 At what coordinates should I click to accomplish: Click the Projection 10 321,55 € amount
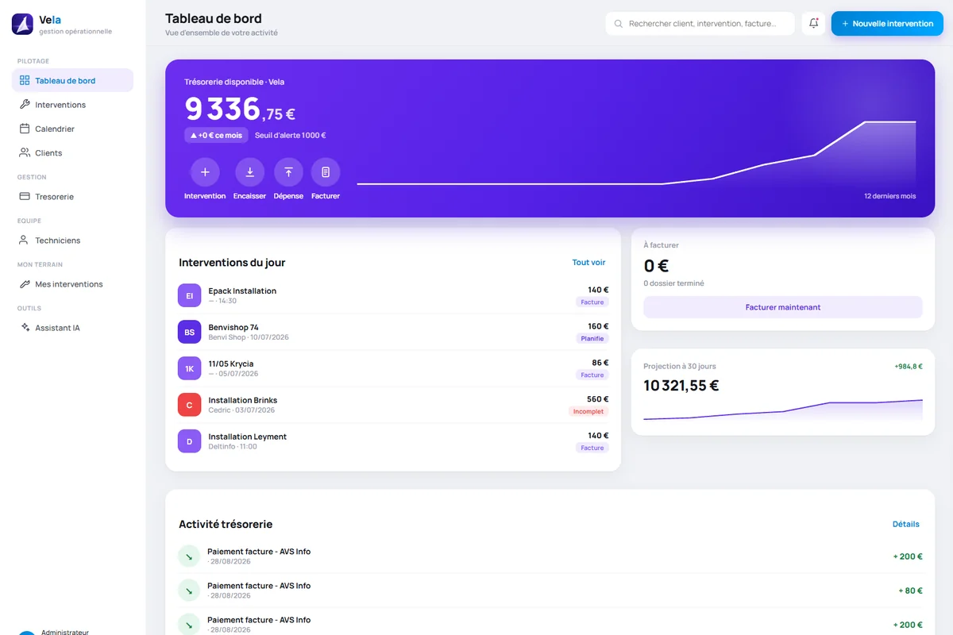[x=681, y=386]
